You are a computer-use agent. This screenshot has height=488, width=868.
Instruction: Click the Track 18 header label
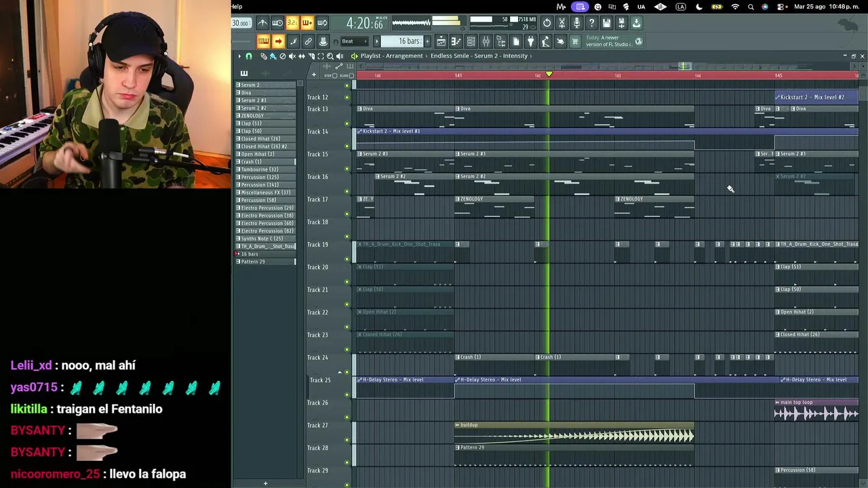317,222
